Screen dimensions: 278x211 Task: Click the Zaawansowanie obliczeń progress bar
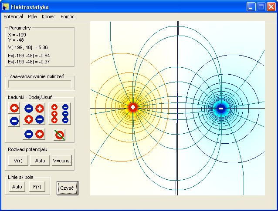[x=40, y=85]
